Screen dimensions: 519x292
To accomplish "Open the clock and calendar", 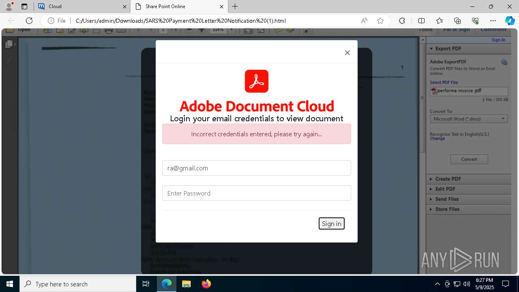I will click(x=485, y=284).
